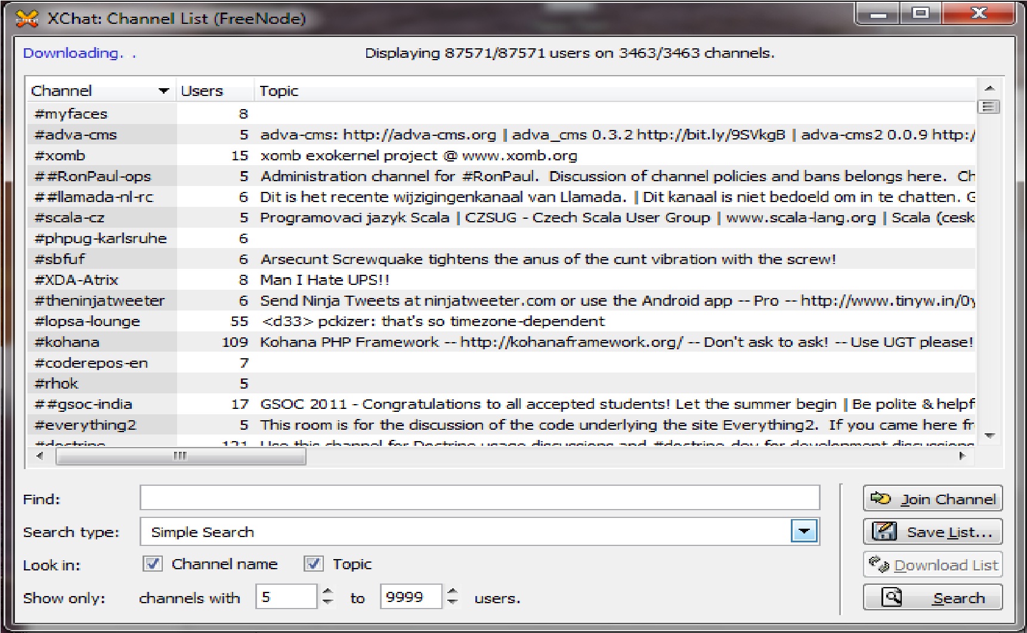This screenshot has height=633, width=1027.
Task: Click the Downloading status text
Action: tap(79, 53)
